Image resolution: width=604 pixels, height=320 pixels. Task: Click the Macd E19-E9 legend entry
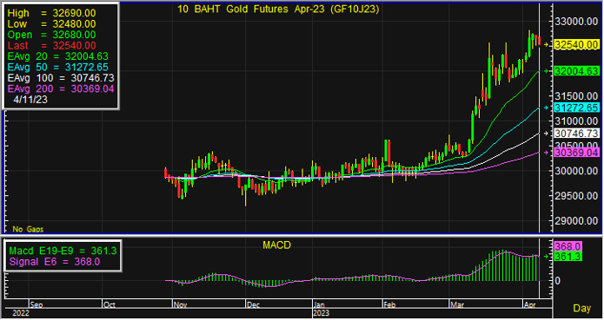pos(63,251)
